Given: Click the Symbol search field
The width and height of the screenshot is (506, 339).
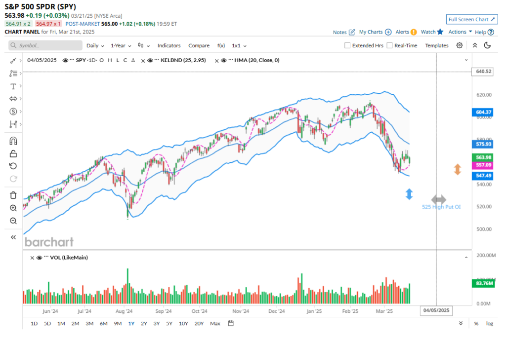Looking at the screenshot, I should click(x=45, y=45).
